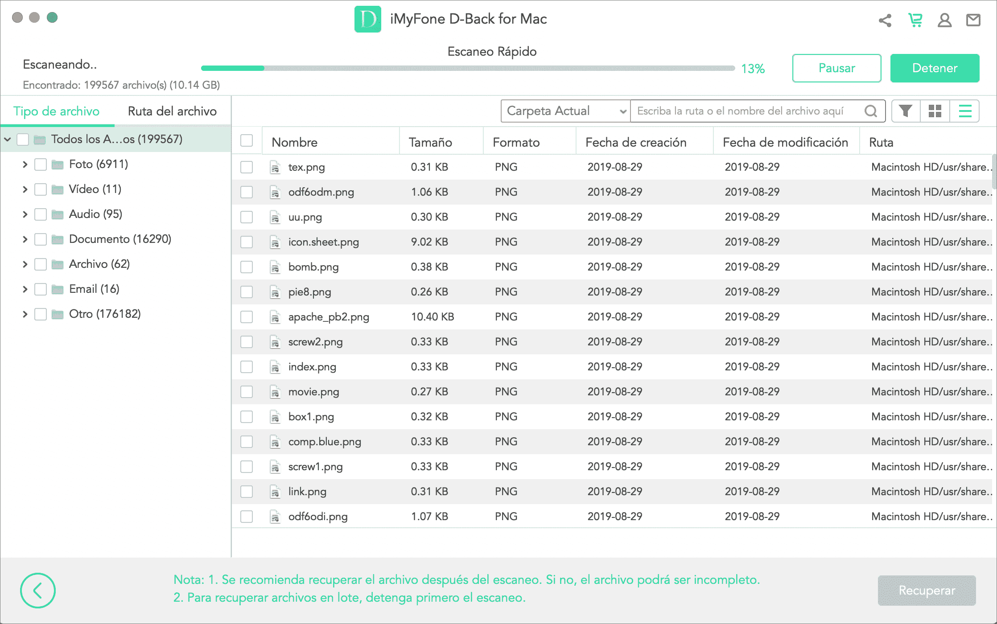Click the back arrow circle button

38,591
